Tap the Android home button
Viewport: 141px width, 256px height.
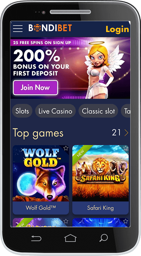click(x=70, y=239)
